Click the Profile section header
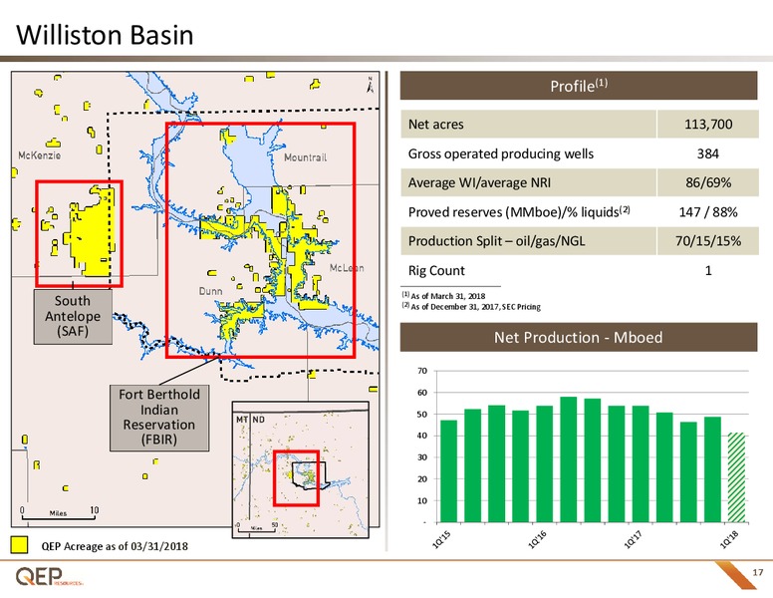Screen dimensions: 773x598 (x=579, y=86)
